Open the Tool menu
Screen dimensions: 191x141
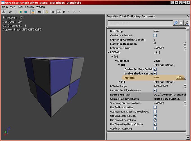point(20,7)
